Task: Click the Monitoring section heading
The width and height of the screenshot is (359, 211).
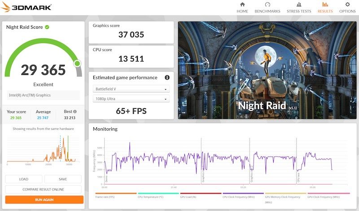Action: tap(105, 129)
